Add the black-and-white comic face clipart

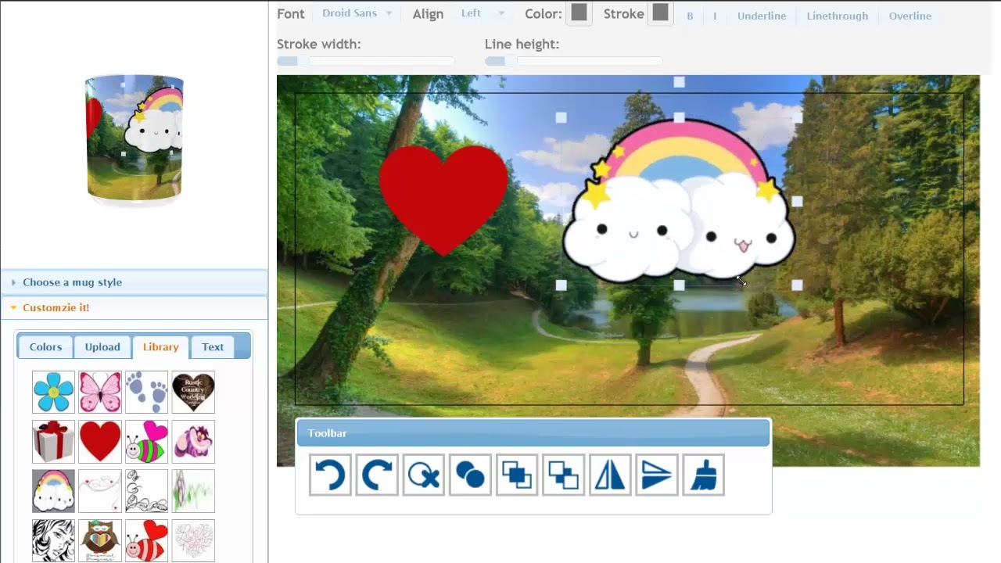point(53,540)
